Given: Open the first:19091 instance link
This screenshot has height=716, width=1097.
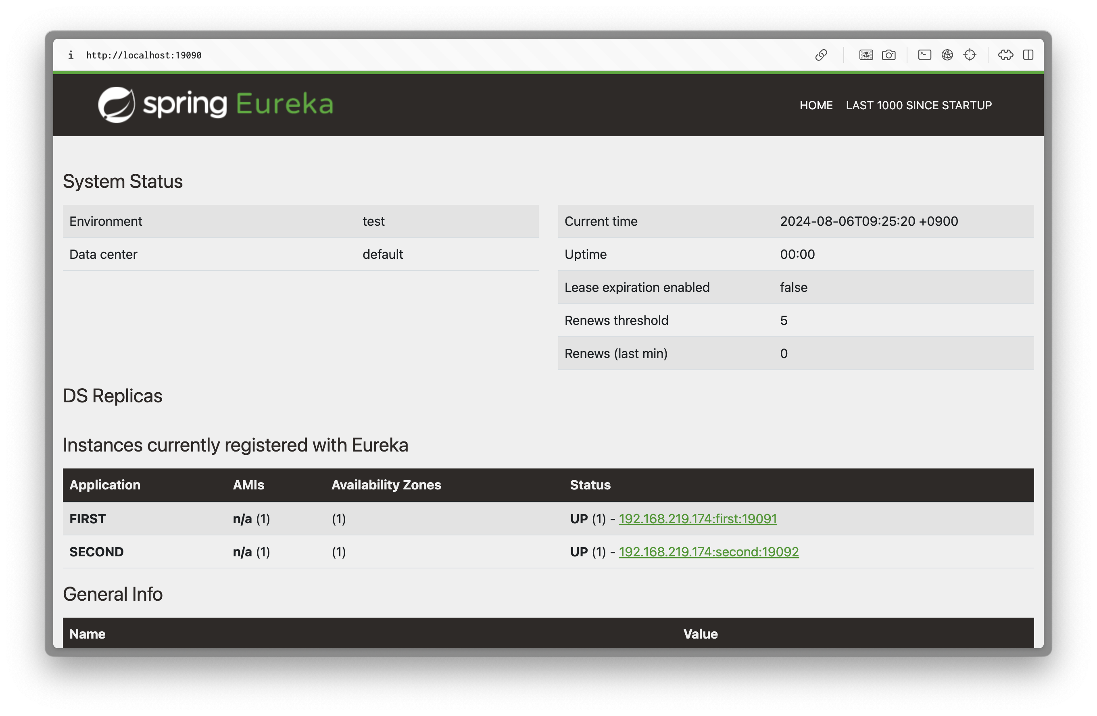Looking at the screenshot, I should pos(697,519).
